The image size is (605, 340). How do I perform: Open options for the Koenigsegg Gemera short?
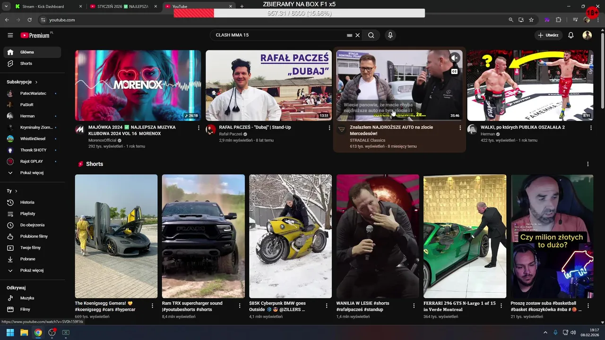(152, 306)
